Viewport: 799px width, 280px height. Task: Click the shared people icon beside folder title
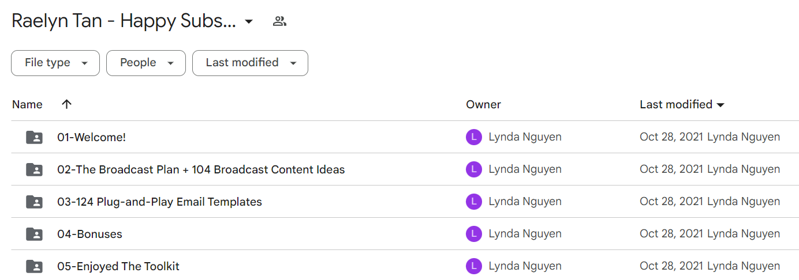click(x=280, y=22)
